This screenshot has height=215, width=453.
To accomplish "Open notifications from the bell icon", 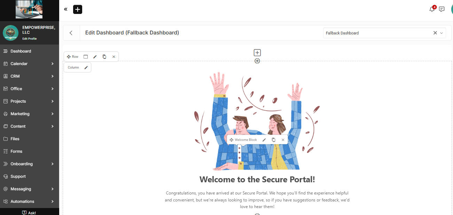I will 431,9.
